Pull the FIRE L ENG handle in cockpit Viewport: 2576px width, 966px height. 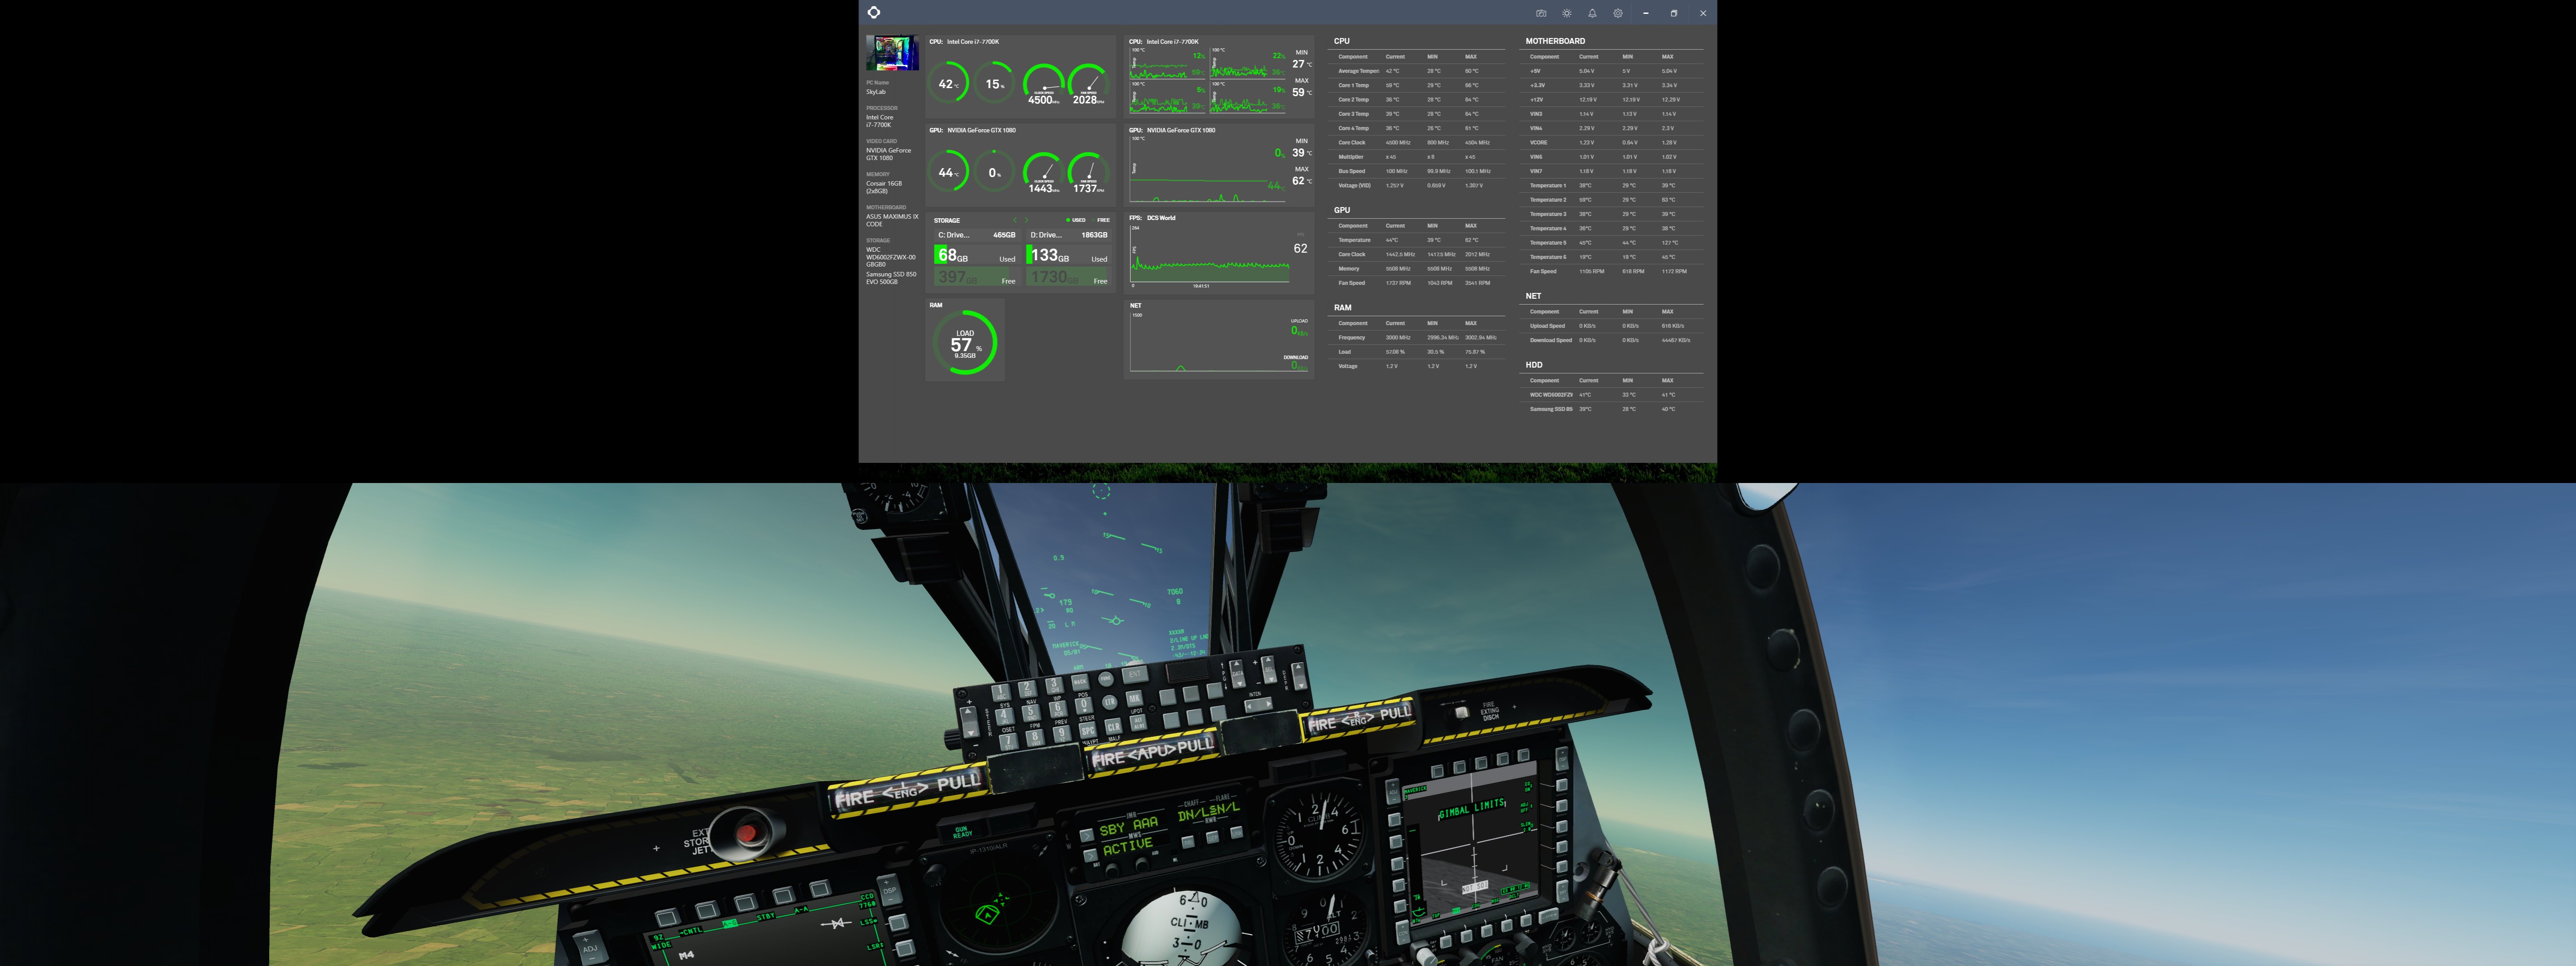point(908,790)
